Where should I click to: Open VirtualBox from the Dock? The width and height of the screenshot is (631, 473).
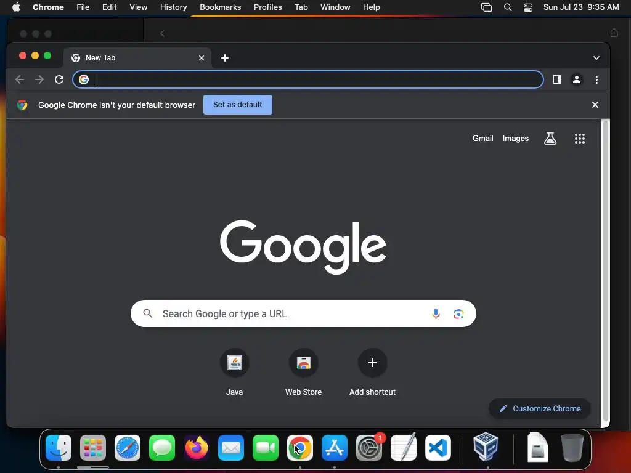tap(486, 447)
